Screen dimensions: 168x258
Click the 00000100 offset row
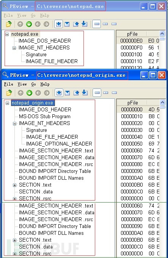click(x=138, y=54)
